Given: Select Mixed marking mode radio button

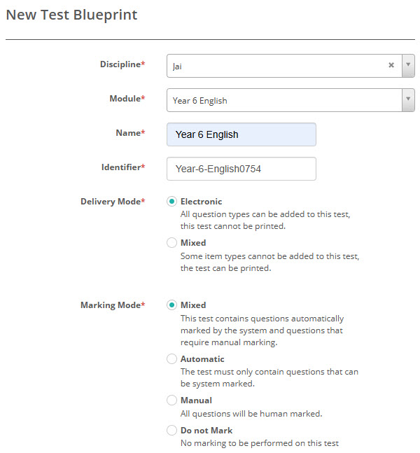Looking at the screenshot, I should [x=171, y=305].
